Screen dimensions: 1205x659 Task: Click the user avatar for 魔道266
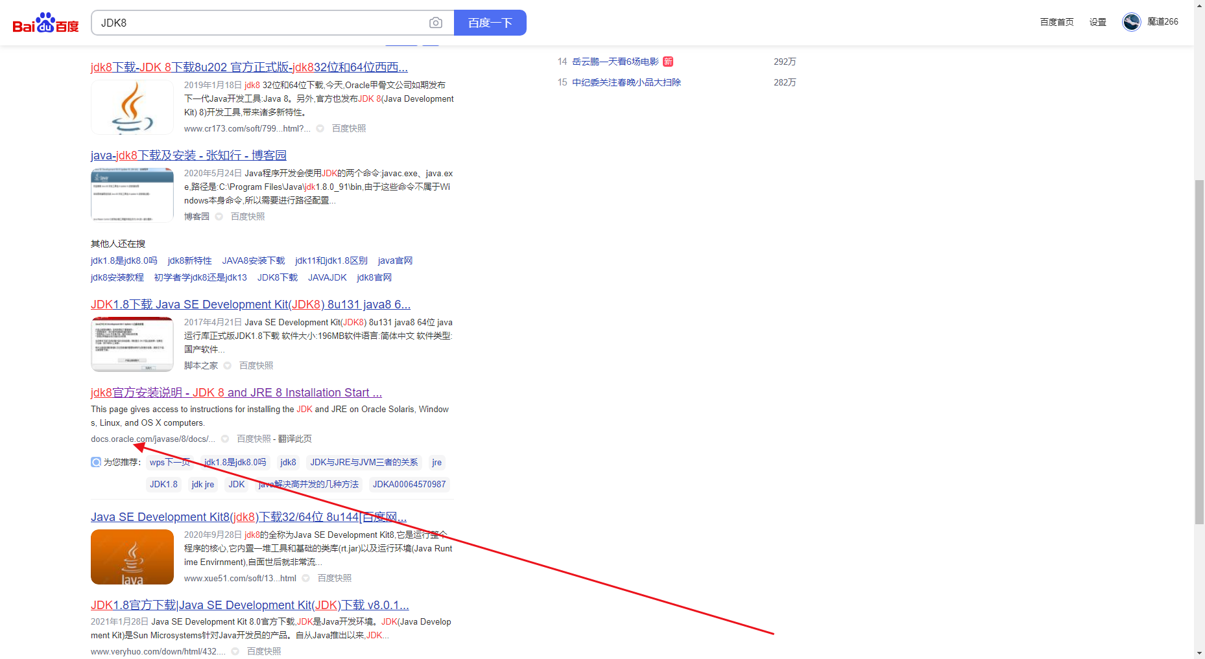click(1132, 22)
